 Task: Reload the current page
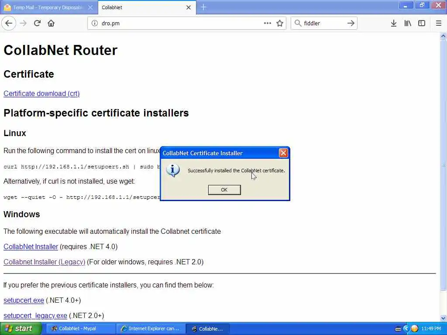pos(37,23)
